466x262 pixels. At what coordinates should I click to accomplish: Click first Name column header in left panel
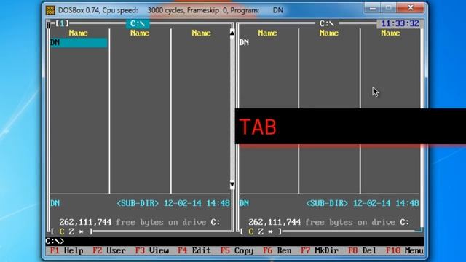[x=78, y=33]
